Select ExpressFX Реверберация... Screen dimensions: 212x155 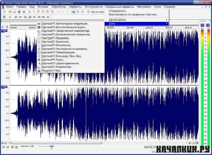coord(71,53)
